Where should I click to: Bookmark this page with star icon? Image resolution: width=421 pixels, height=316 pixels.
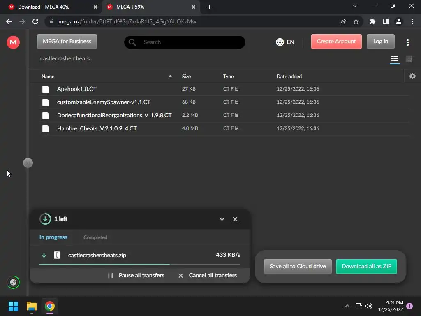click(x=356, y=21)
